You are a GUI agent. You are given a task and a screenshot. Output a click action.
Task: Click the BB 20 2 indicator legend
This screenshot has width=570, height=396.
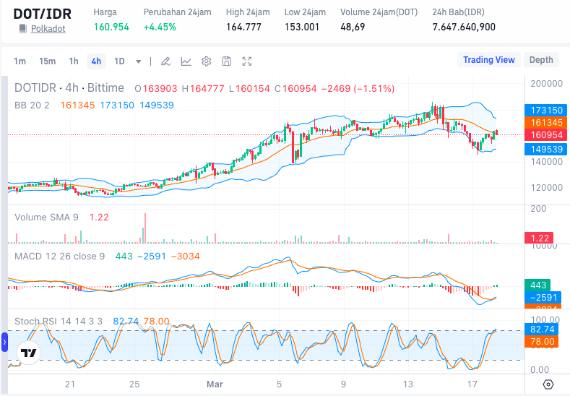(33, 105)
